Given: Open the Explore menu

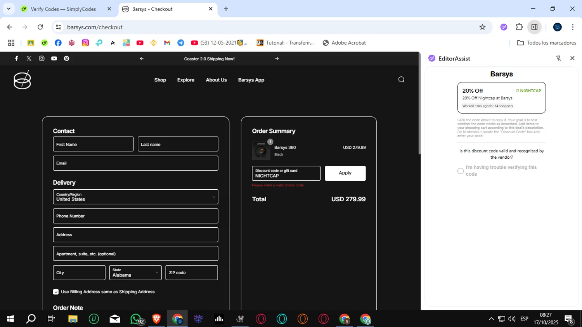Looking at the screenshot, I should 186,80.
